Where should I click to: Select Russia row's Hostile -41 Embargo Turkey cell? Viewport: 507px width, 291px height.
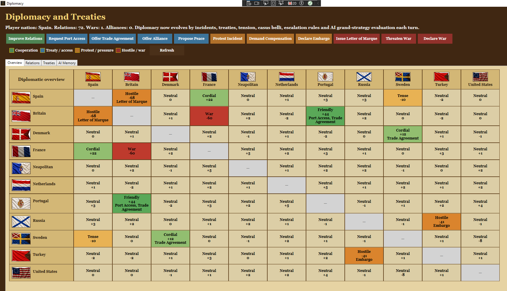(x=442, y=222)
